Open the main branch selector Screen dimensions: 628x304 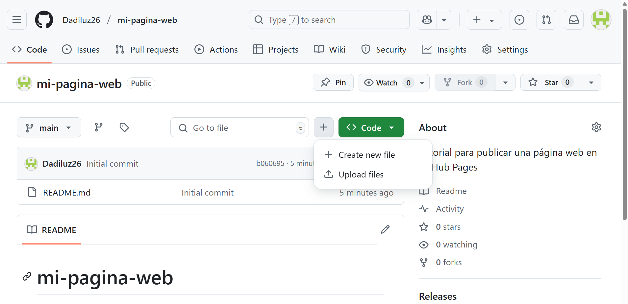pos(49,127)
